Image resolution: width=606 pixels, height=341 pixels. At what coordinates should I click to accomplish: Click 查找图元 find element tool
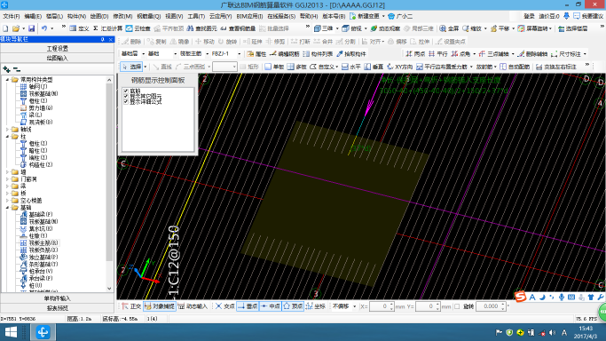pos(201,28)
